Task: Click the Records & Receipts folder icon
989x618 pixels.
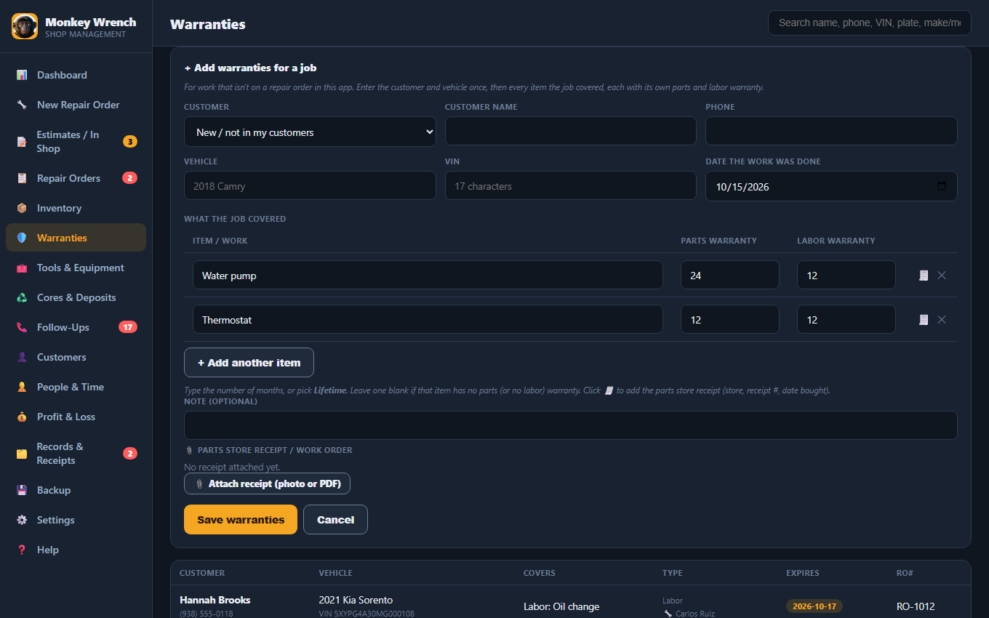Action: coord(22,454)
